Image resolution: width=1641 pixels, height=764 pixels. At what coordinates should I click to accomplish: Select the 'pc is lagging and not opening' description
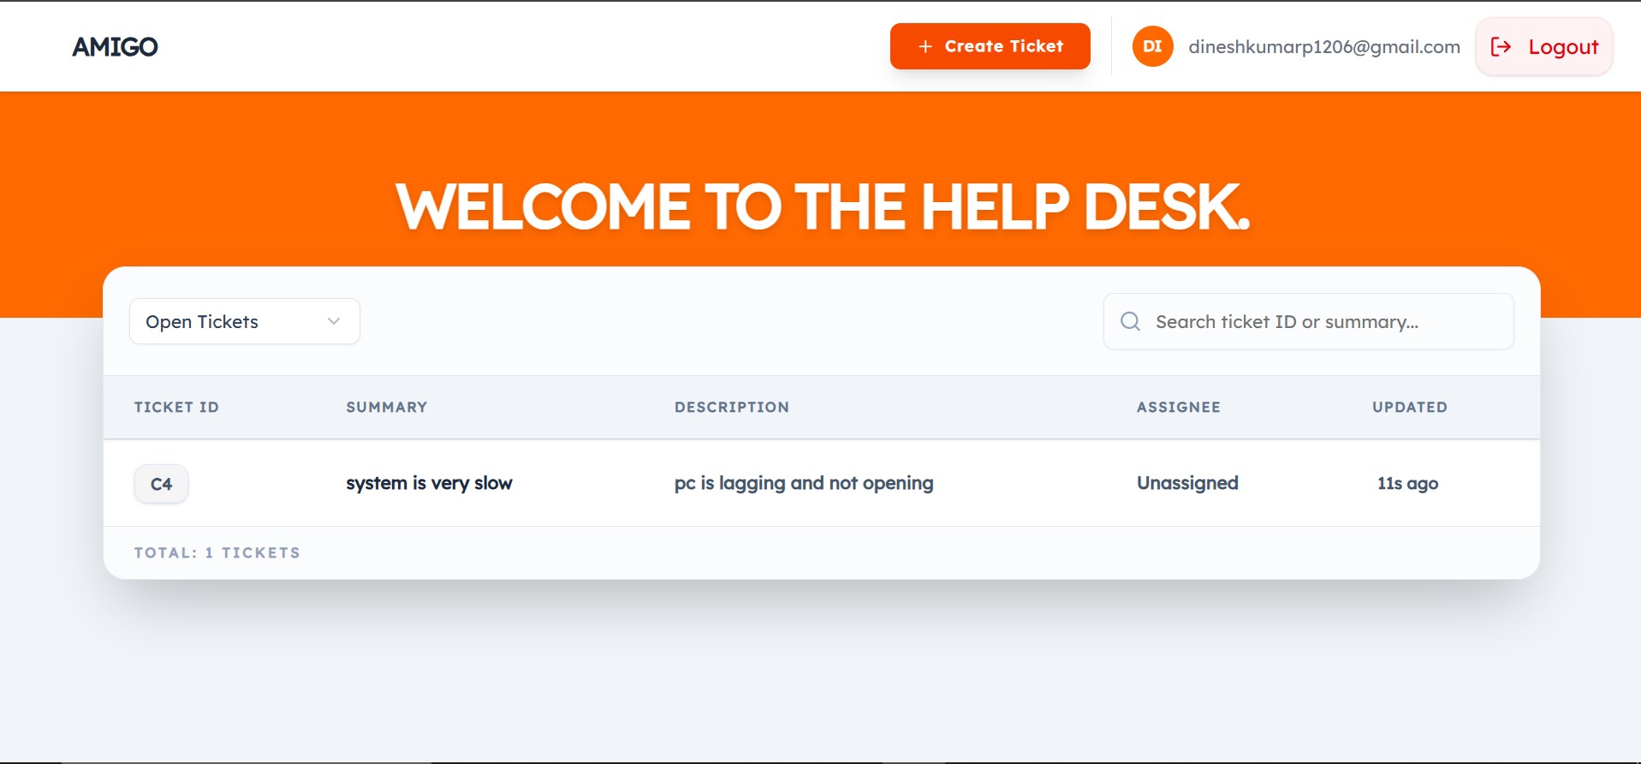tap(803, 483)
